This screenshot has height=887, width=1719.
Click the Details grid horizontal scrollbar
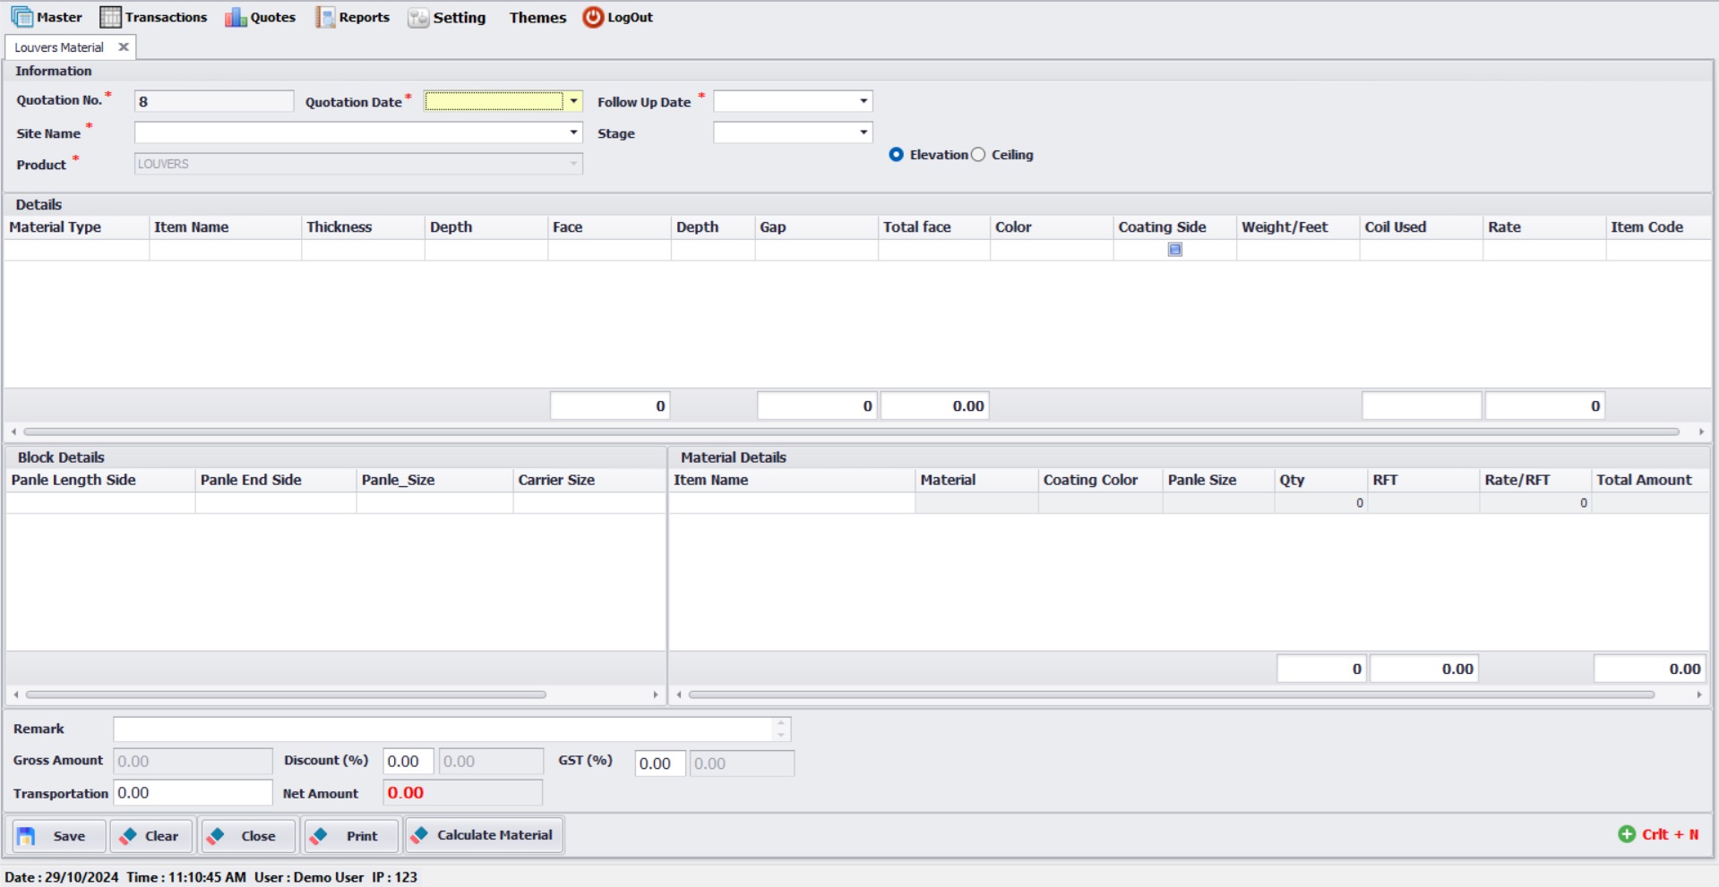click(x=851, y=431)
